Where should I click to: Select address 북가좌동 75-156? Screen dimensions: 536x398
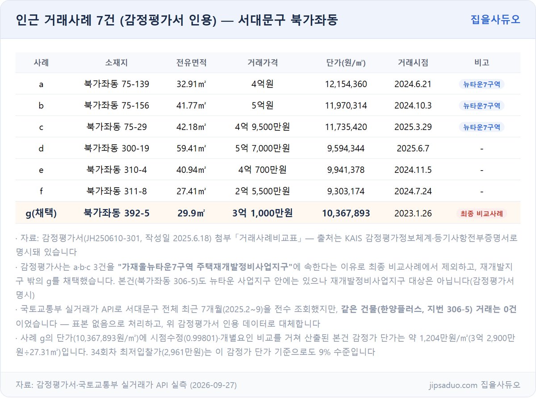pos(117,105)
